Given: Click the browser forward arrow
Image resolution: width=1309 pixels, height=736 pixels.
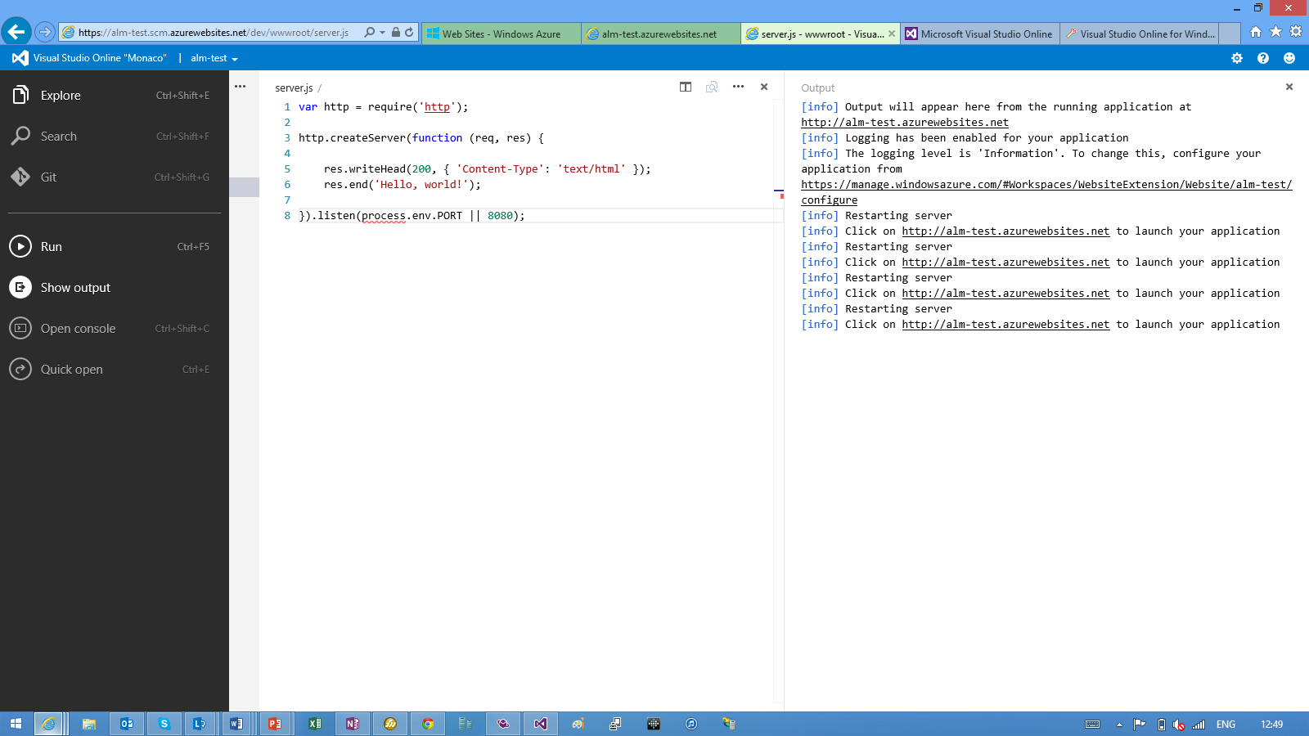Looking at the screenshot, I should click(45, 33).
